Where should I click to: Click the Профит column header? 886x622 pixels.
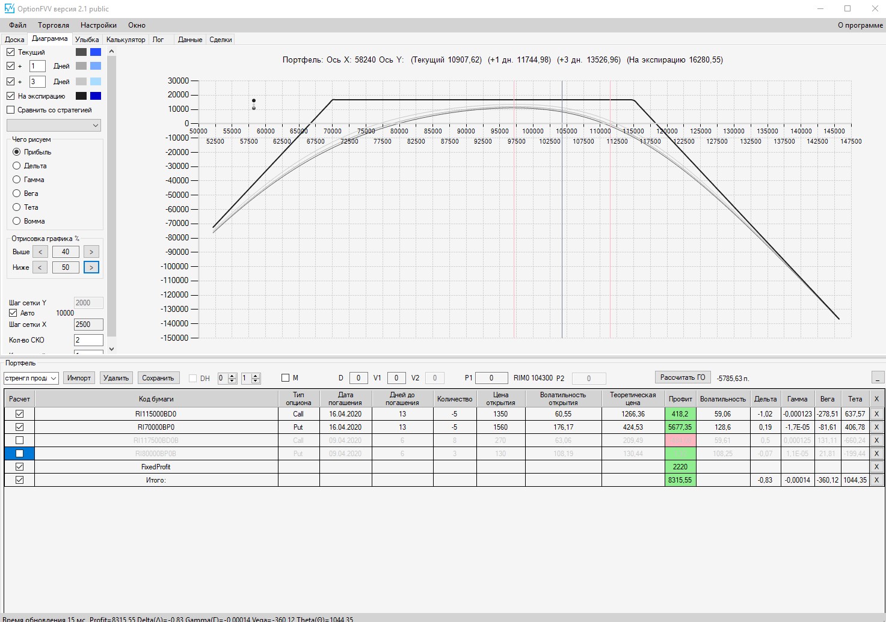[x=680, y=399]
